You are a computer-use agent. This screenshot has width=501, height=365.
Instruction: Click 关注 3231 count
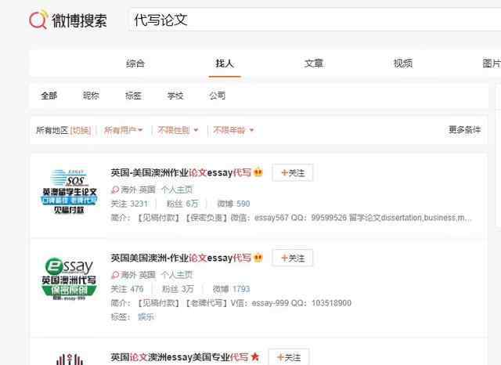(x=129, y=204)
